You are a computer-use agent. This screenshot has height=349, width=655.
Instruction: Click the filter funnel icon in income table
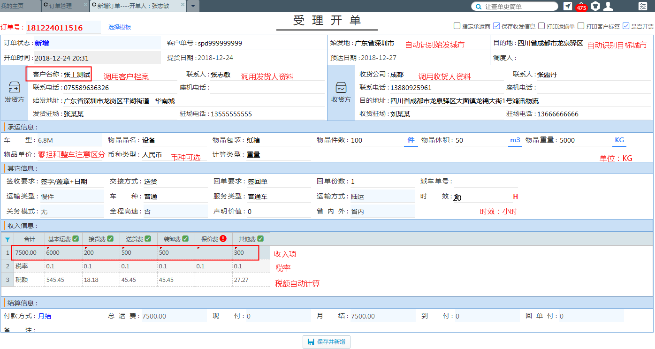(x=7, y=239)
